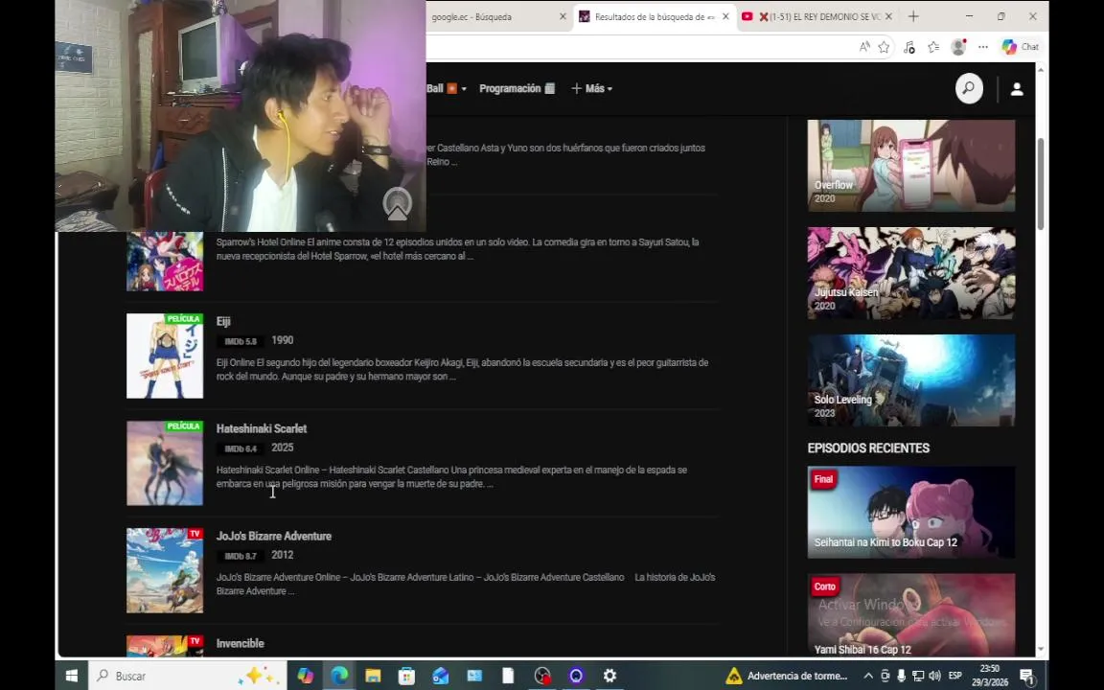Open the user account icon on site header

1017,89
